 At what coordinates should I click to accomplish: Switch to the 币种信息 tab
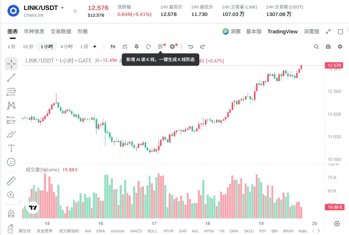pos(34,31)
